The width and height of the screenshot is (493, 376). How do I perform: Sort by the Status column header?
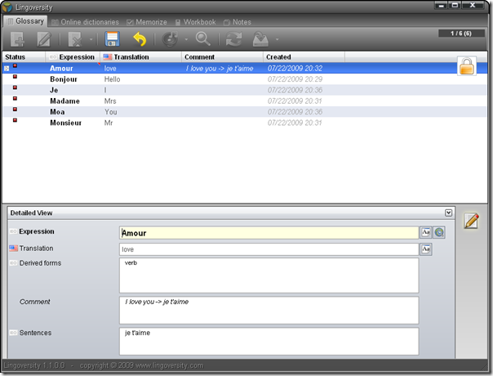[24, 57]
